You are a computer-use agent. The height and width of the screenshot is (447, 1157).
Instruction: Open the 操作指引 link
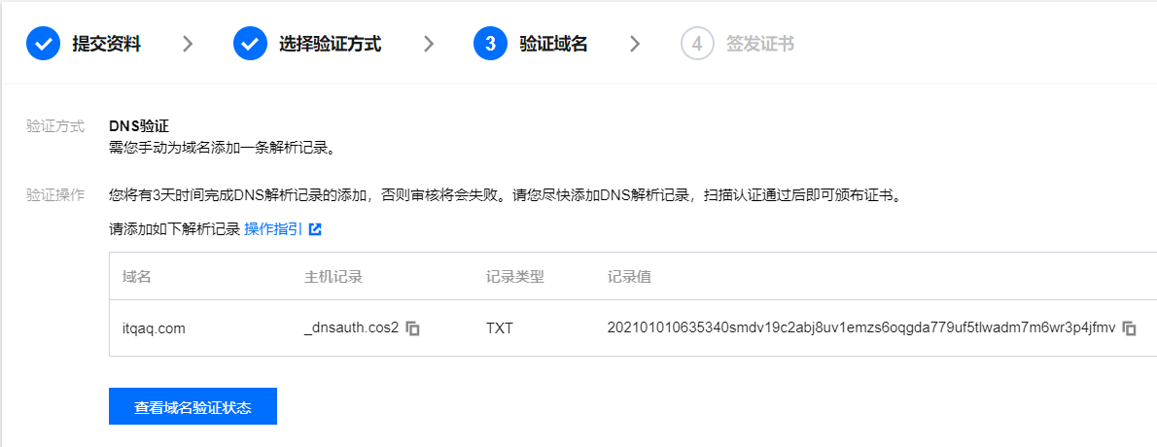[273, 229]
